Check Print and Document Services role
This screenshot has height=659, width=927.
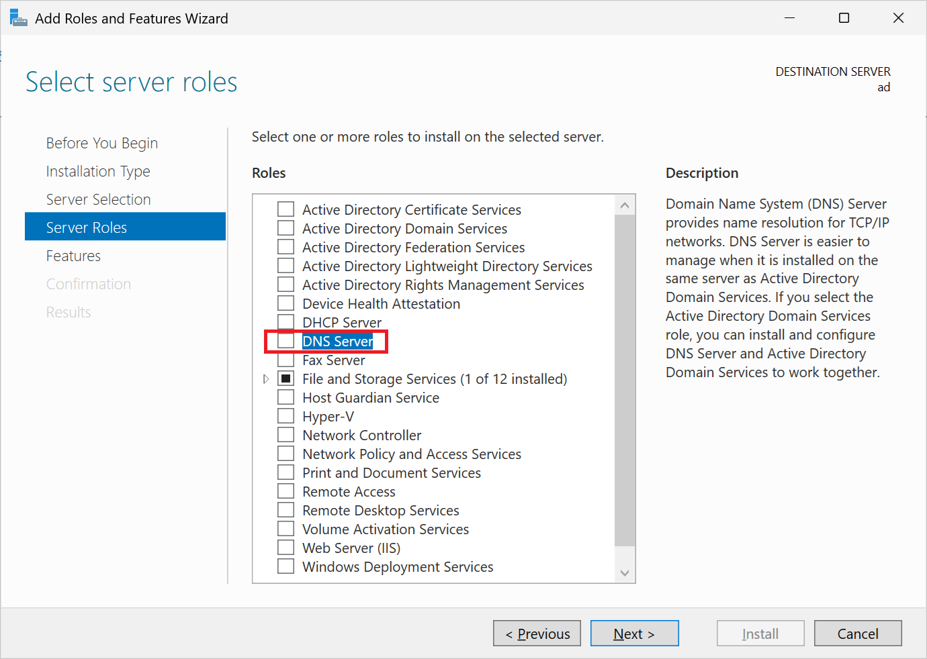point(285,472)
